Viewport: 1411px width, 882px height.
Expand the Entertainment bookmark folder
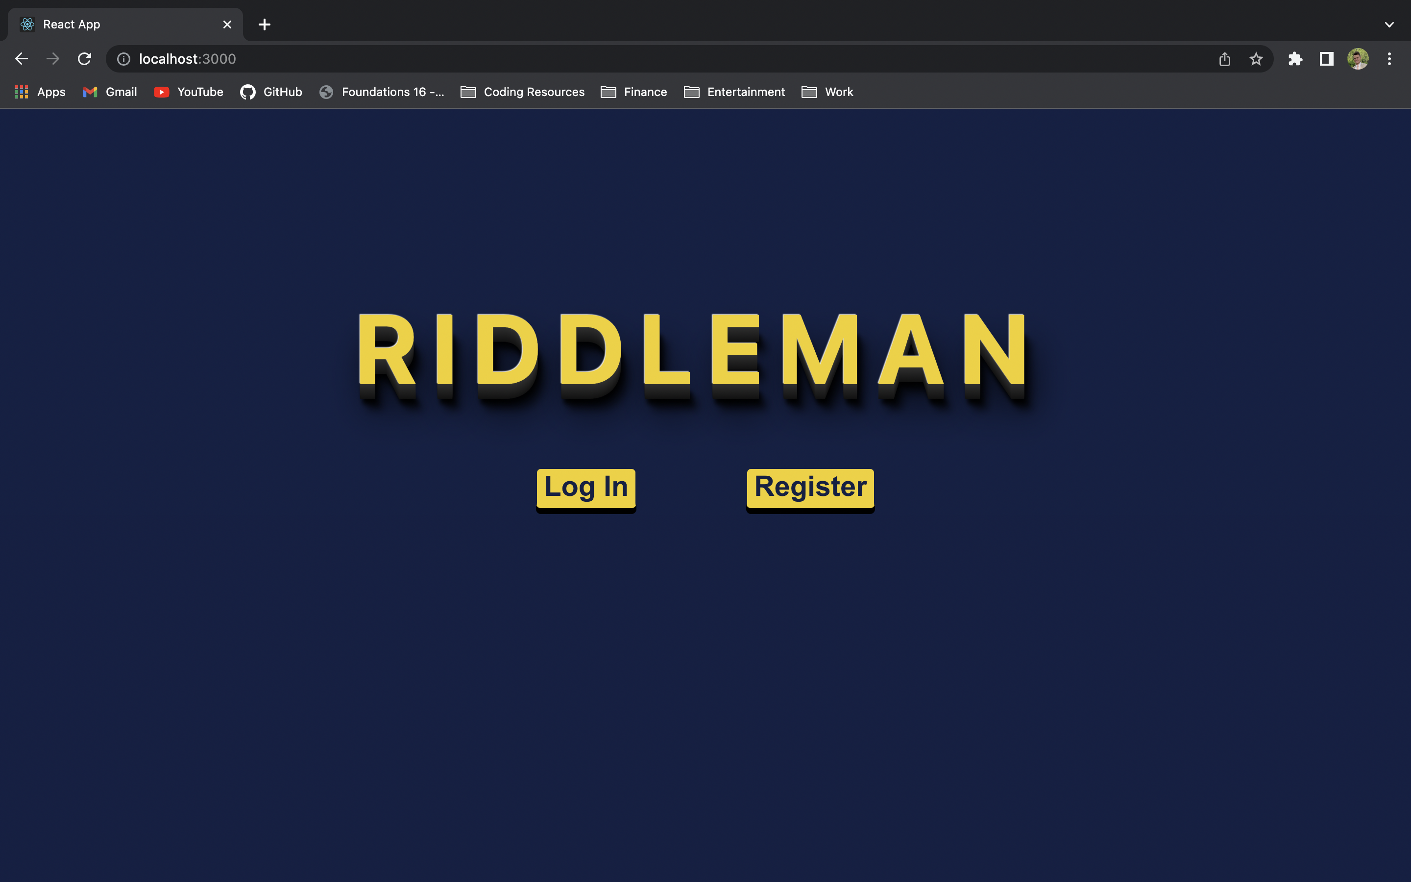[735, 92]
